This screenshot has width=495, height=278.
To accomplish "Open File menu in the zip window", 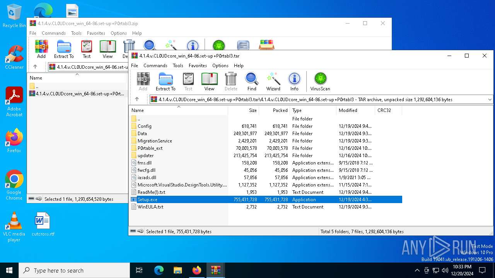I will pos(33,33).
